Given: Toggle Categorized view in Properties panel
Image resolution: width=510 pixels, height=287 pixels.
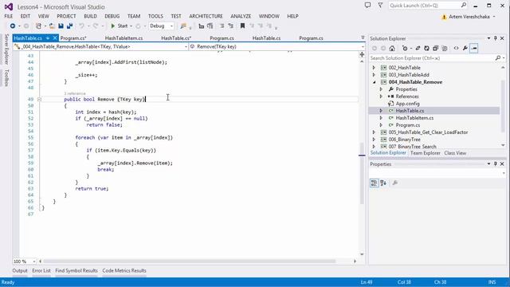Looking at the screenshot, I should coord(374,183).
